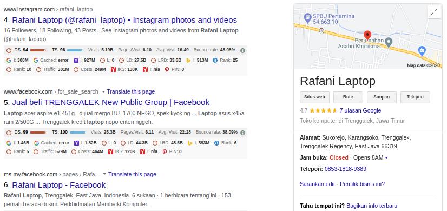
Task: Open Bing index 513M metric
Action: (x=197, y=60)
